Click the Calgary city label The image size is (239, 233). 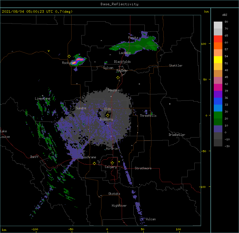111,167
